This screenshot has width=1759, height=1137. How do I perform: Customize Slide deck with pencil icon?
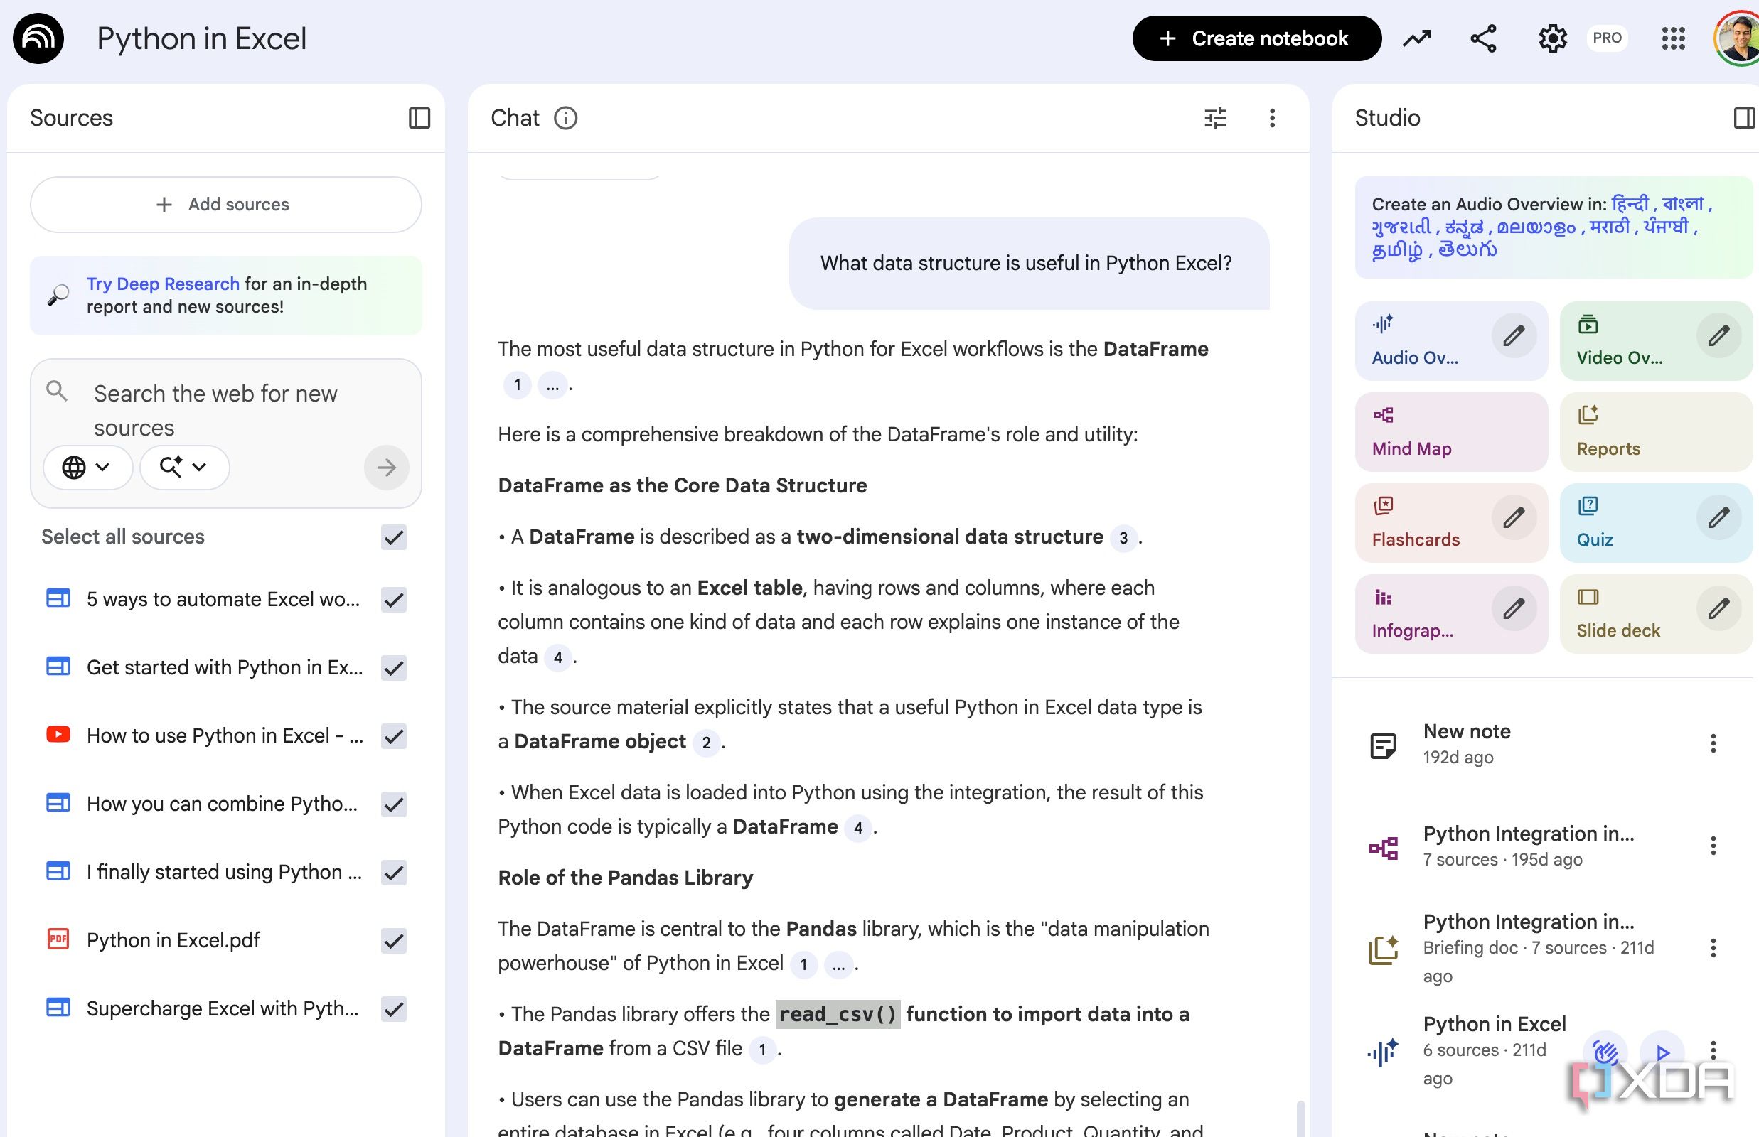pyautogui.click(x=1718, y=608)
